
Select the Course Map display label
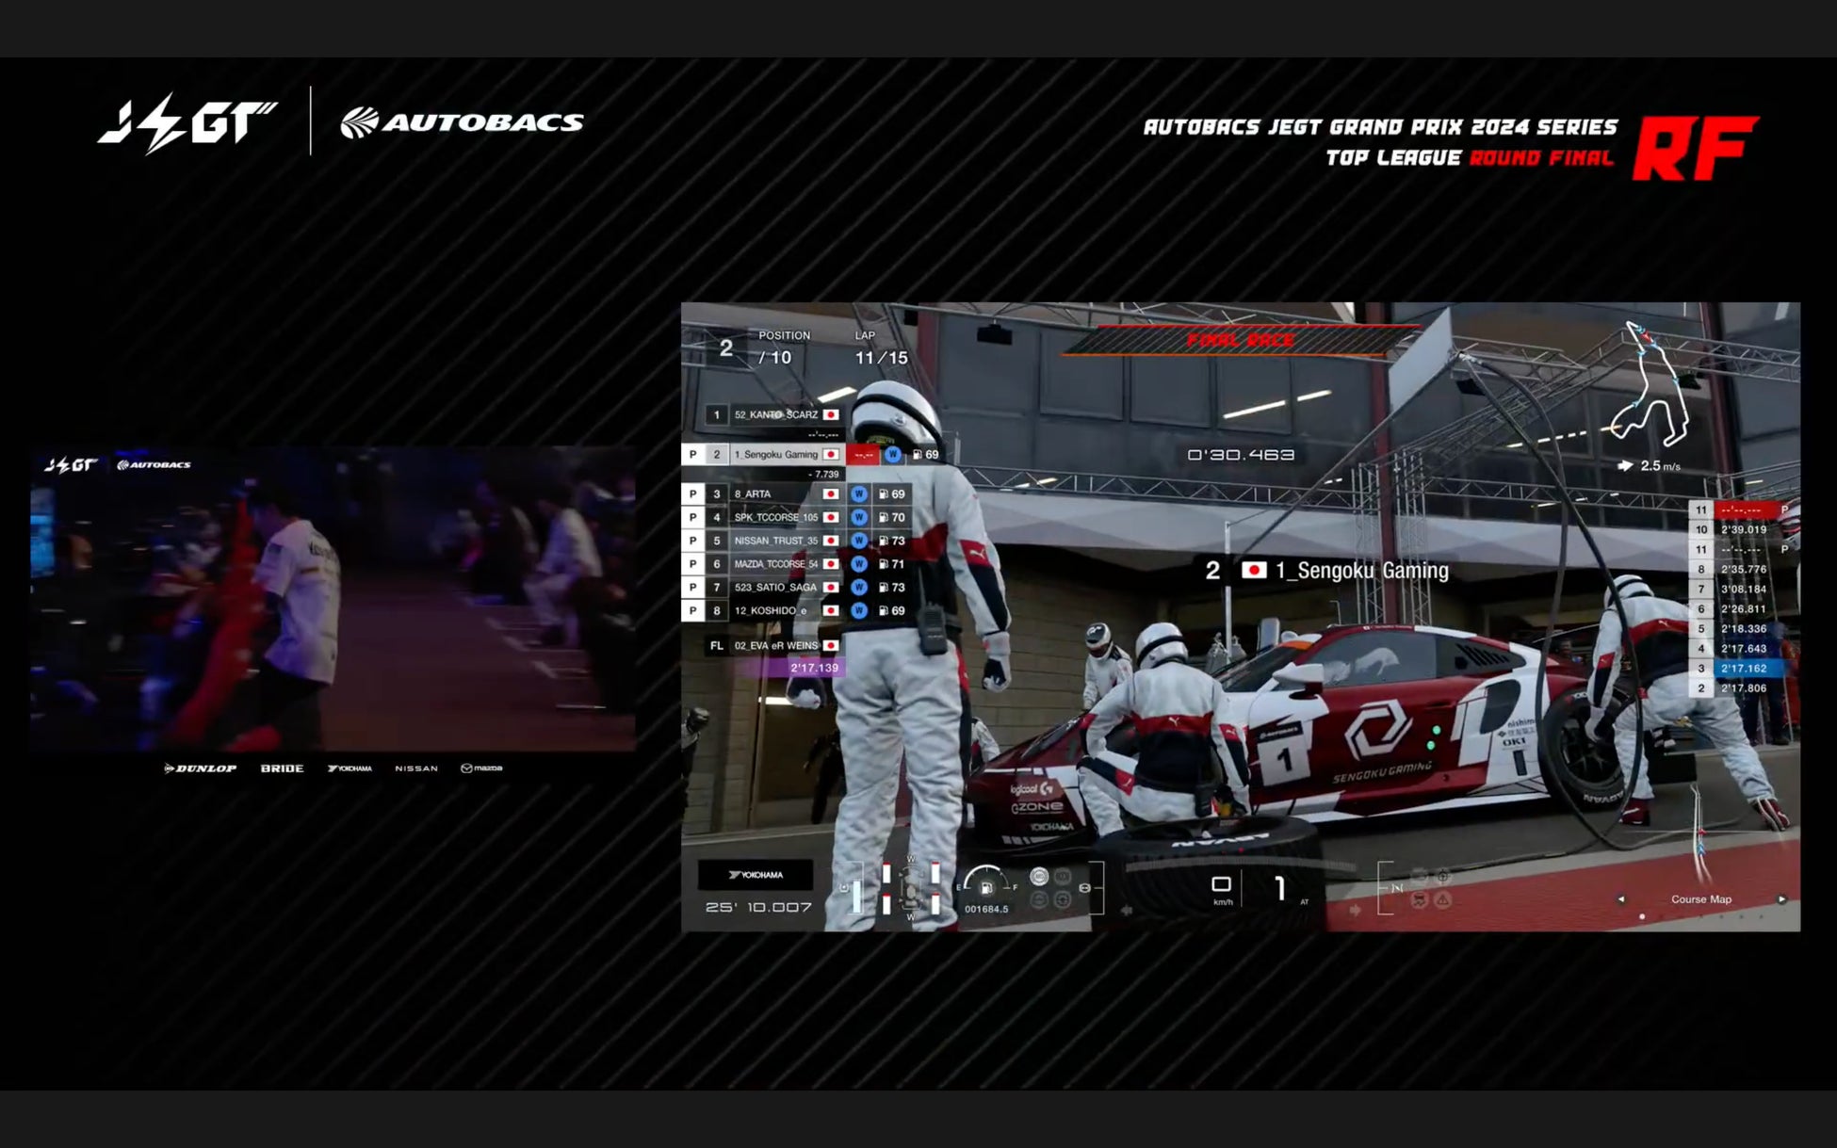[1700, 899]
